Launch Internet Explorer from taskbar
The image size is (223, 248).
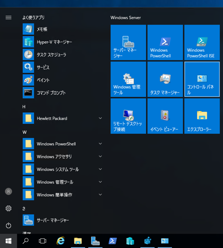pyautogui.click(x=60, y=241)
